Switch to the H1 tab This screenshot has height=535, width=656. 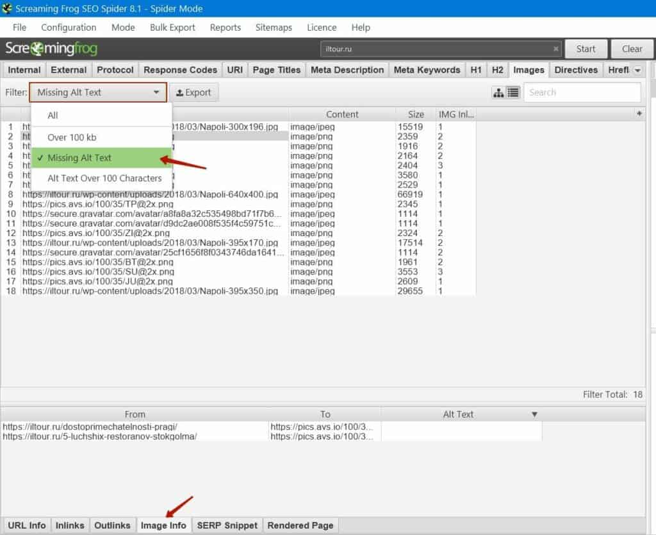point(476,70)
